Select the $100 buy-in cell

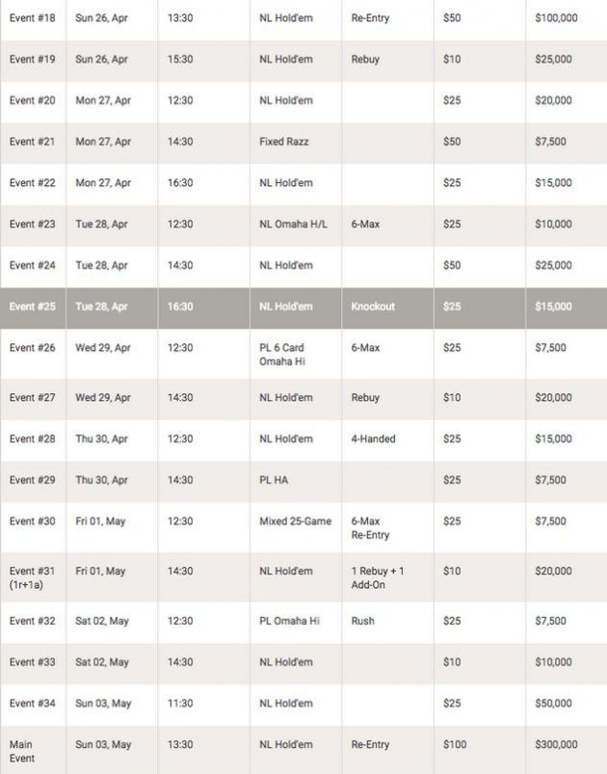click(x=454, y=744)
